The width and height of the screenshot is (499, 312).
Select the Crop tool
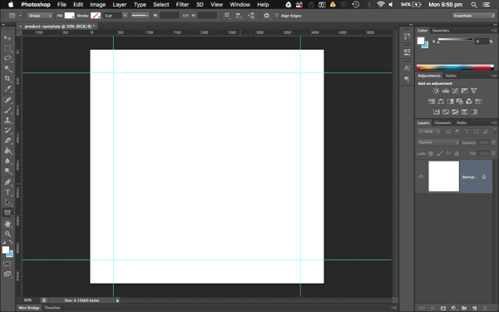click(x=7, y=79)
